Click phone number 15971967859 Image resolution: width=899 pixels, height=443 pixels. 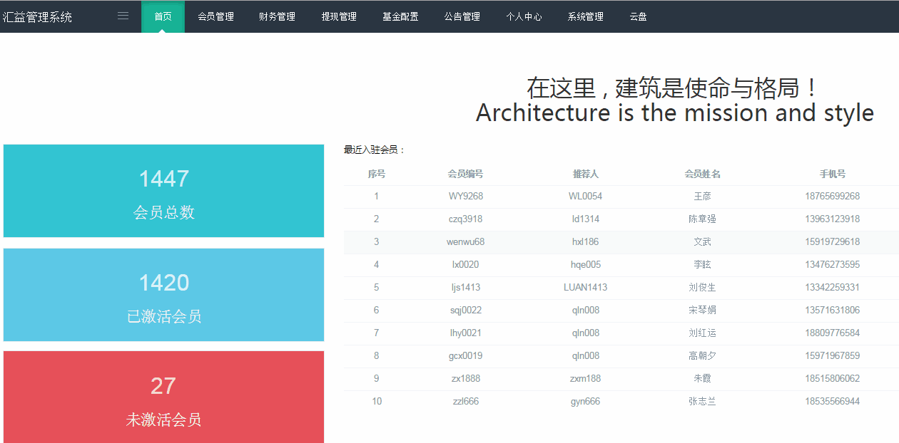coord(833,356)
